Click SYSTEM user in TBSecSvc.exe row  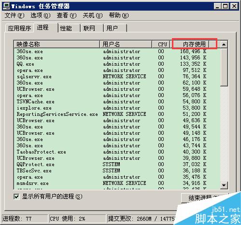pyautogui.click(x=111, y=170)
